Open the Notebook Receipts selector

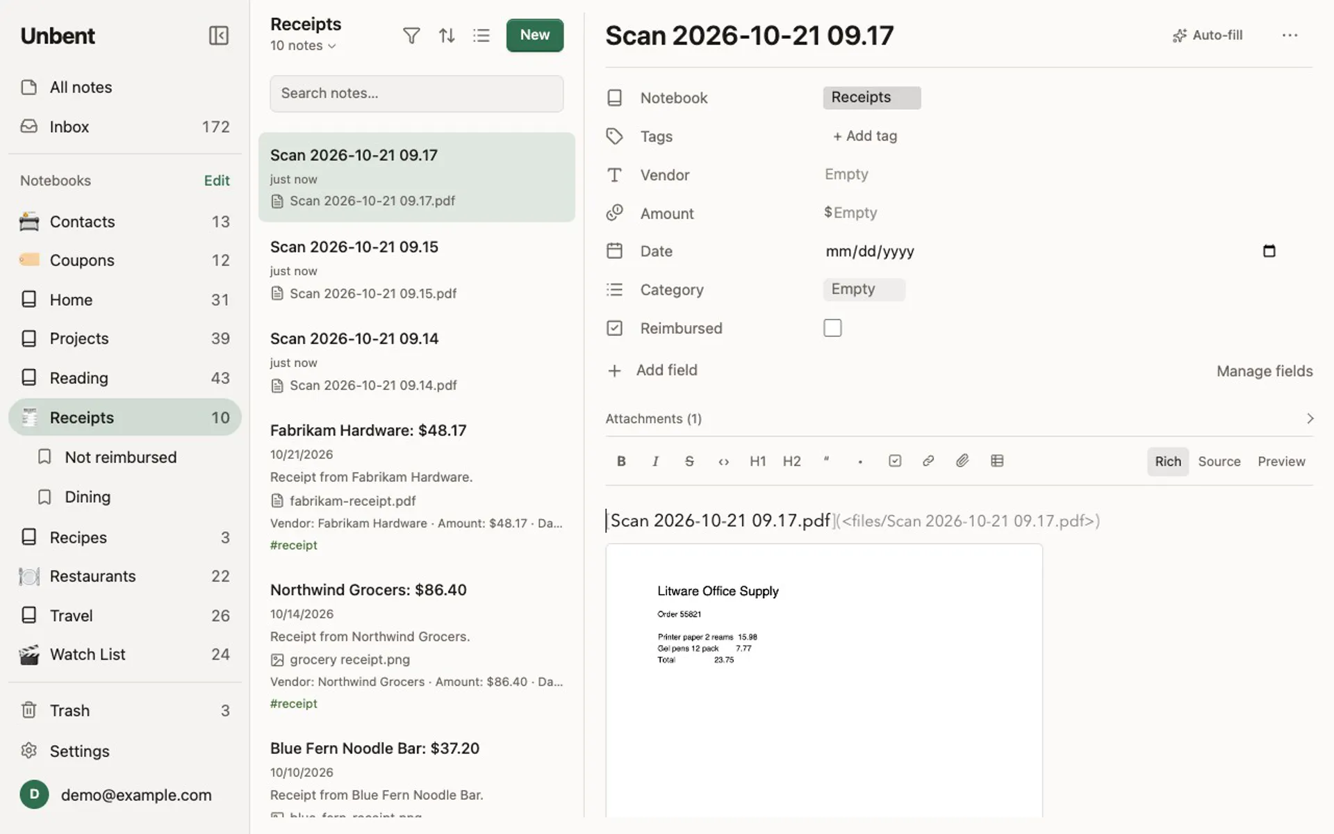pos(872,98)
